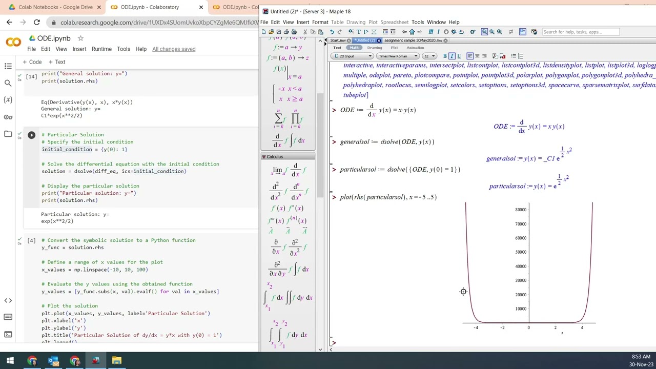Open Colab Insert menu
The width and height of the screenshot is (656, 369).
[79, 49]
